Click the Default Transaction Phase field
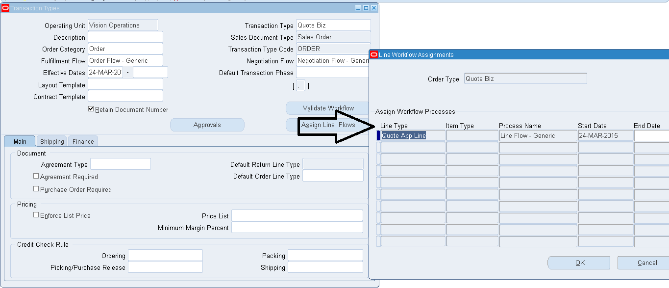The image size is (669, 288). coord(333,72)
